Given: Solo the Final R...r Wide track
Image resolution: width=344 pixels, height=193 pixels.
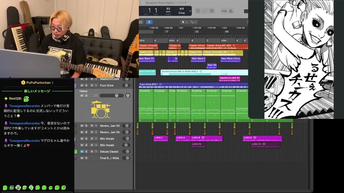Looking at the screenshot, I should point(86,158).
